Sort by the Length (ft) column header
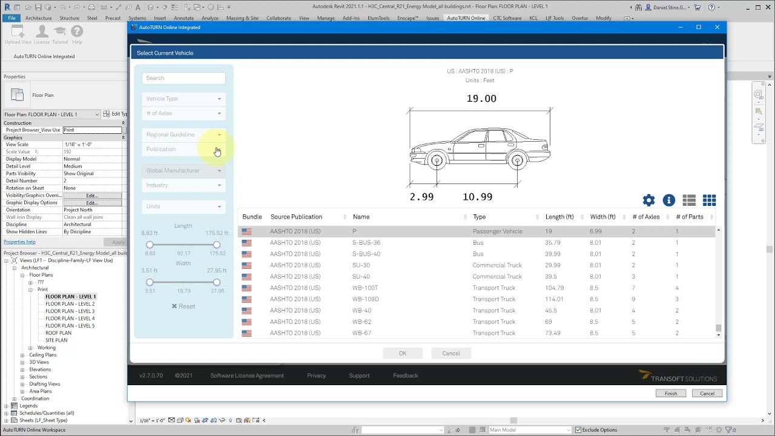Viewport: 775px width, 436px height. pos(559,217)
